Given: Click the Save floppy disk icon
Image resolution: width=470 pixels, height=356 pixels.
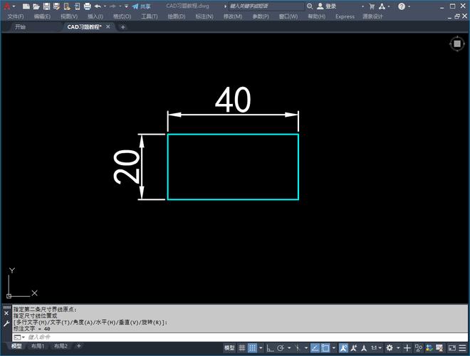Looking at the screenshot, I should [46, 6].
